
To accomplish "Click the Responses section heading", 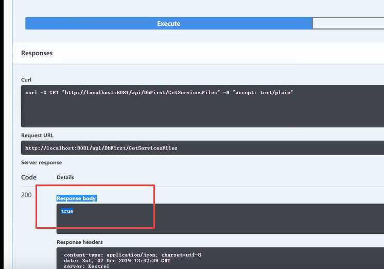I will [37, 53].
